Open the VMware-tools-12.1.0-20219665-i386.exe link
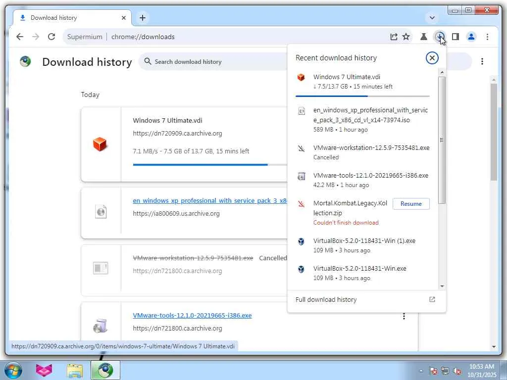 point(192,315)
